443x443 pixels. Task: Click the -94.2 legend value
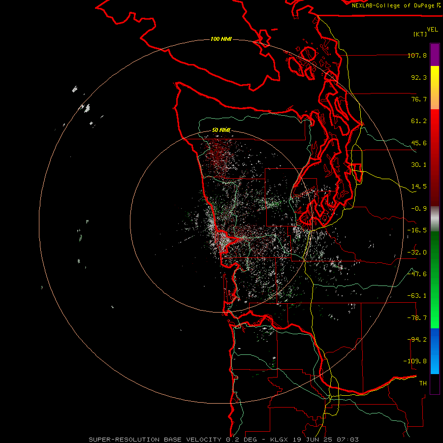417,340
